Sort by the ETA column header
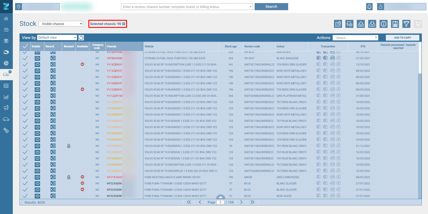 pos(363,46)
